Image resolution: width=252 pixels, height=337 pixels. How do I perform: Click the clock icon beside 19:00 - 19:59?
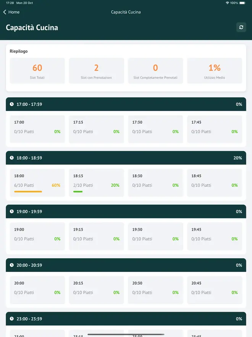click(12, 212)
